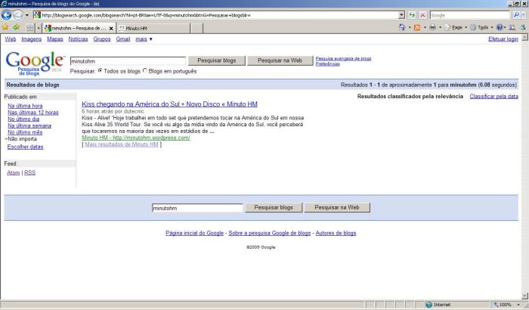The height and width of the screenshot is (310, 529).
Task: Click the Print icon in command bar
Action: point(432,27)
